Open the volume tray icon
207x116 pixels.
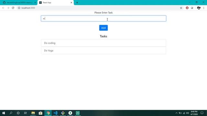coord(188,113)
